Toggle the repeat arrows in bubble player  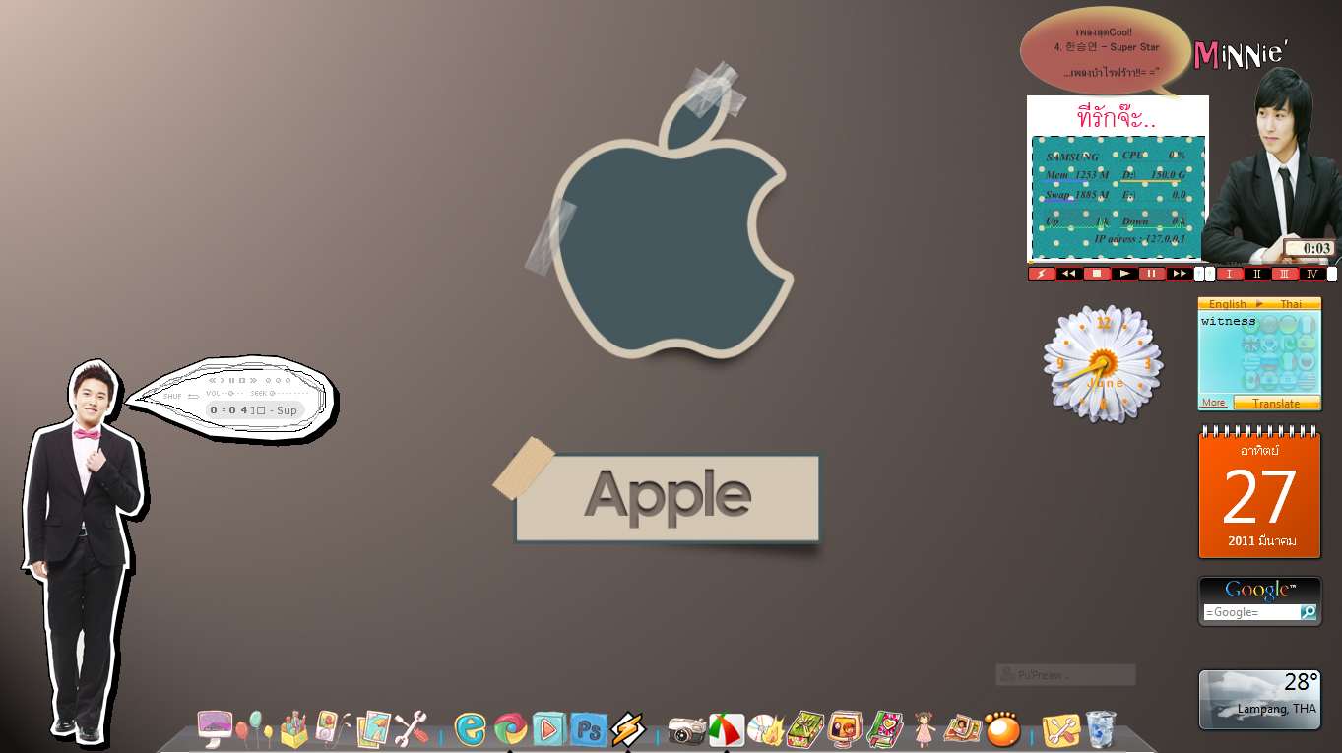[194, 395]
